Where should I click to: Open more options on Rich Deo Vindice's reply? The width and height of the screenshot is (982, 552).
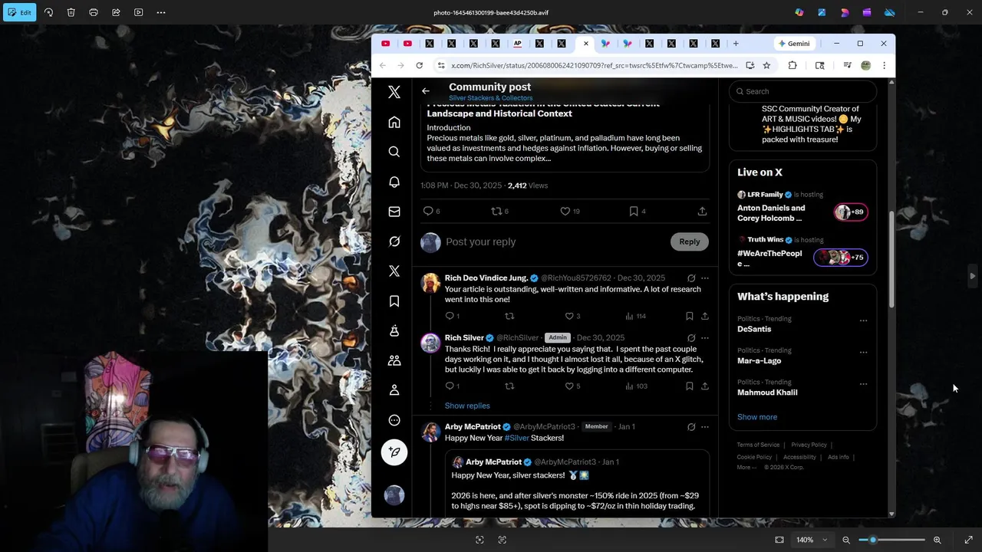(x=705, y=278)
